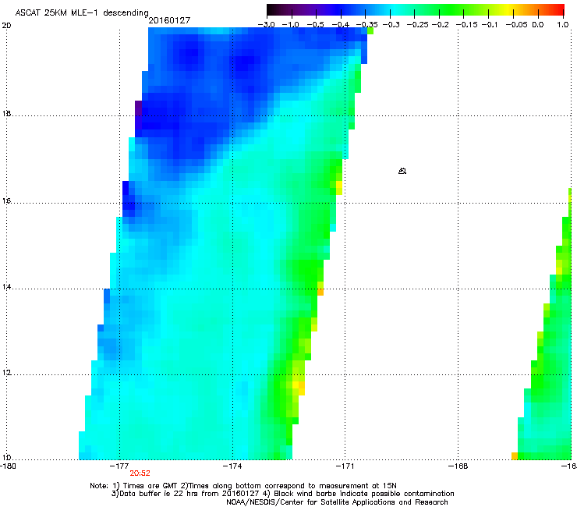Click the NOAA/NESDIS credit line
Screen dimensions: 577x507
tap(337, 502)
